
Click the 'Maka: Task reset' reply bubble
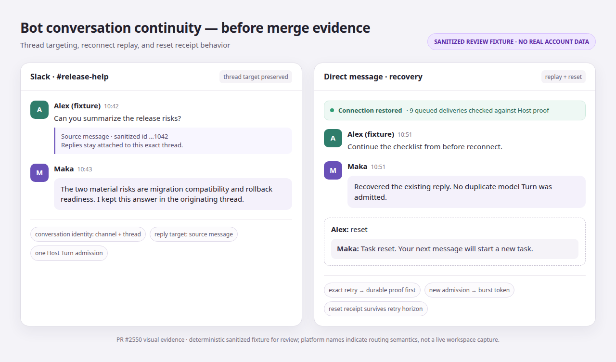pos(455,249)
